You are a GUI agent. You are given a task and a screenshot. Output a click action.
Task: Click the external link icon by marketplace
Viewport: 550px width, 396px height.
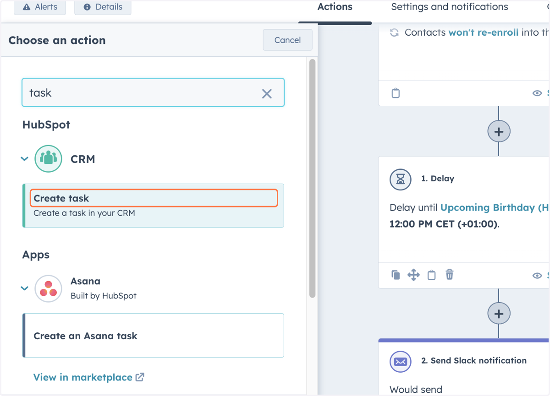(140, 377)
